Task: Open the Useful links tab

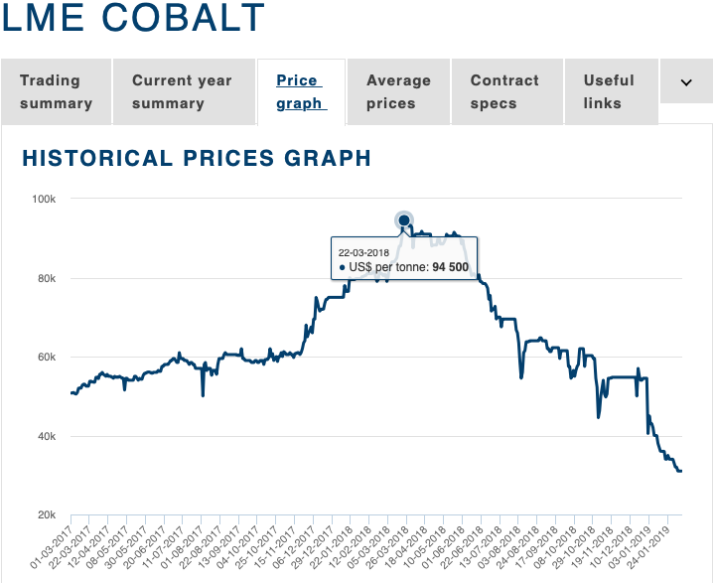Action: 609,91
